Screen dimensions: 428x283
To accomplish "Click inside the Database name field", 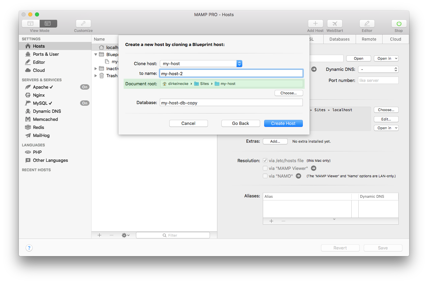I will [x=231, y=103].
